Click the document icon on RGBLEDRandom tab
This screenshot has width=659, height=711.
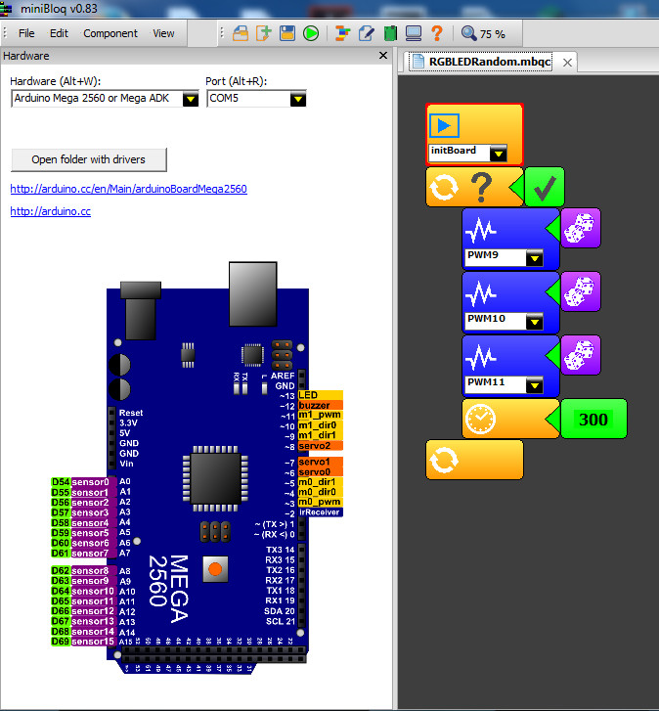(x=417, y=62)
